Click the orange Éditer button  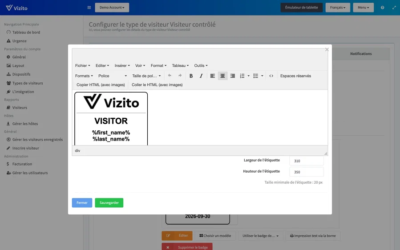point(177,236)
